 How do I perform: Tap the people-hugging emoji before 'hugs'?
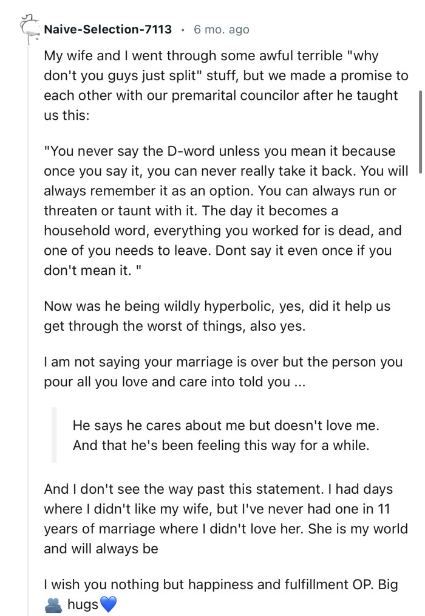(53, 603)
